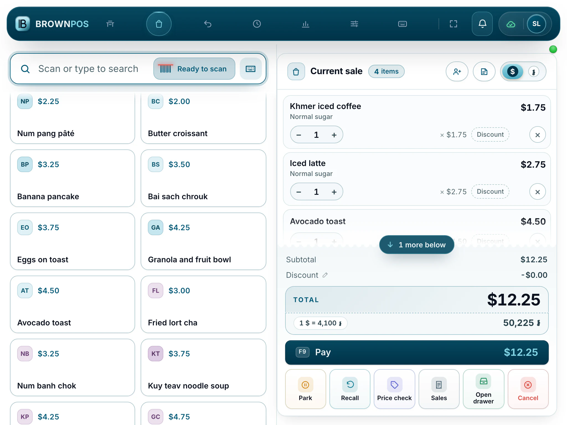Open the notifications bell
The image size is (567, 425).
click(x=482, y=24)
